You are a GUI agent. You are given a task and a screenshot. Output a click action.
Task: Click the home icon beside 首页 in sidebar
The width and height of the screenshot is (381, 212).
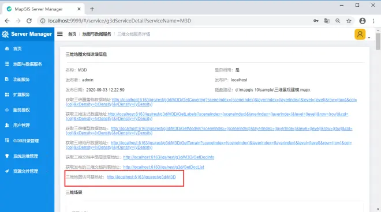pyautogui.click(x=7, y=49)
